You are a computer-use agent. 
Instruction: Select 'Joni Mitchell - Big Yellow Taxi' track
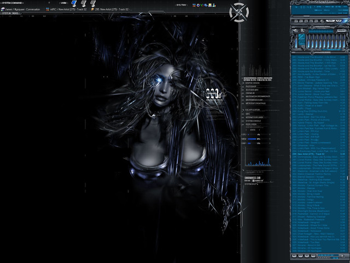tap(318, 88)
